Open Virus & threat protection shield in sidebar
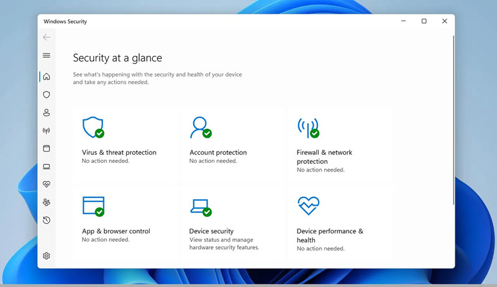This screenshot has width=497, height=287. 46,94
